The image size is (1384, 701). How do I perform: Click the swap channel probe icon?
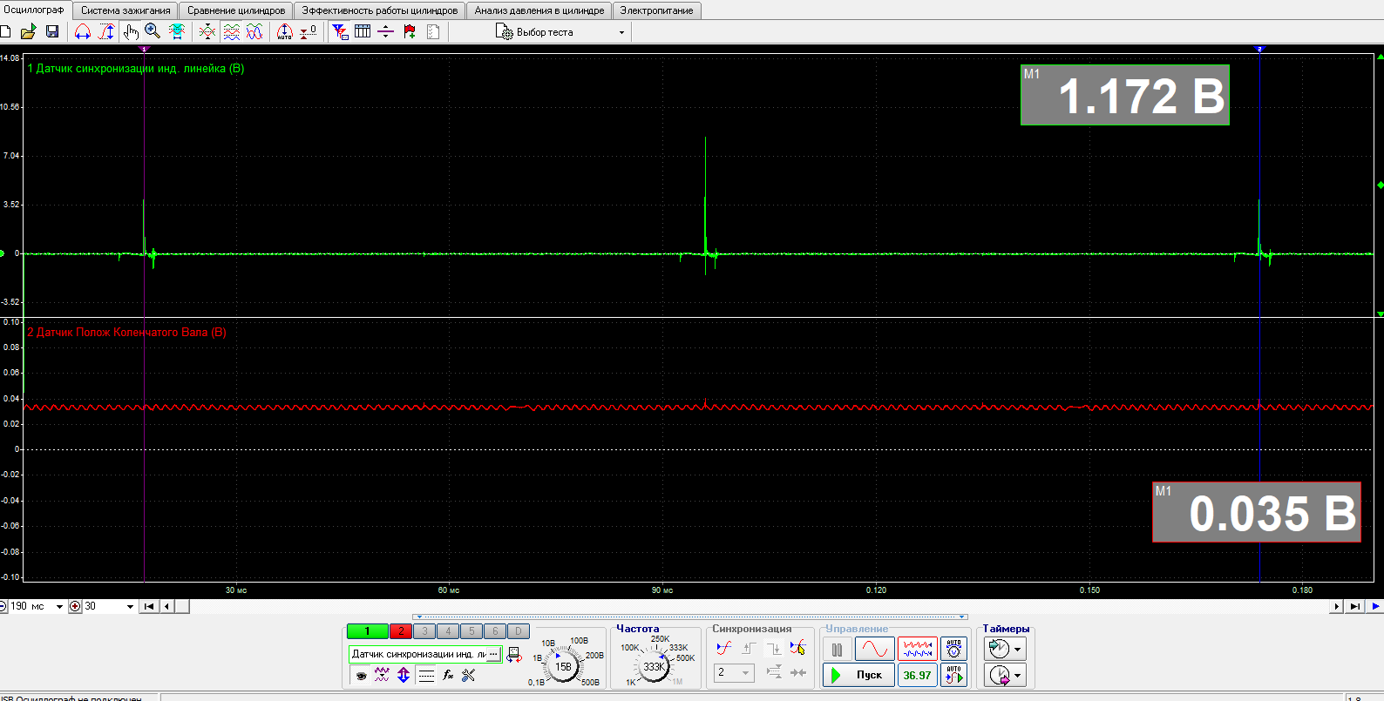[x=514, y=655]
